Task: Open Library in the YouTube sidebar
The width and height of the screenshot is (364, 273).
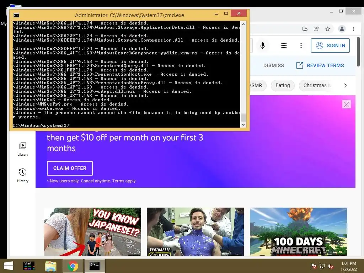Action: pos(23,149)
